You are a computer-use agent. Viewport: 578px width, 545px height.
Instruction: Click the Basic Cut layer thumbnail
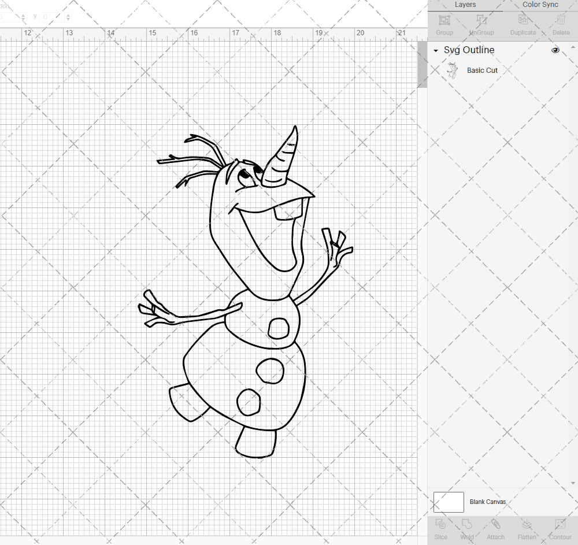[453, 69]
